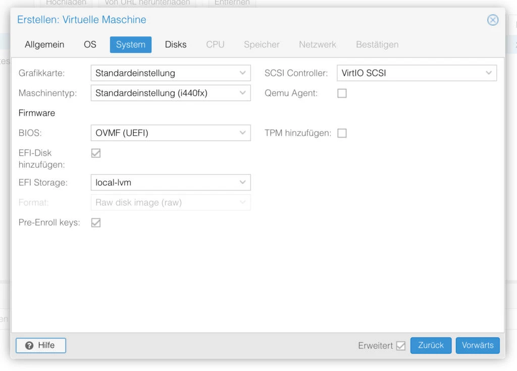The width and height of the screenshot is (517, 371).
Task: Toggle the Pre-Enroll keys checkbox
Action: tap(96, 222)
